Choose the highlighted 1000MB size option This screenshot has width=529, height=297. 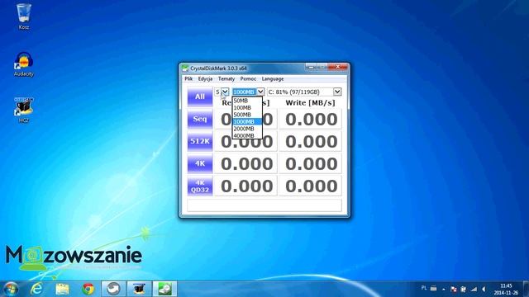coord(247,121)
